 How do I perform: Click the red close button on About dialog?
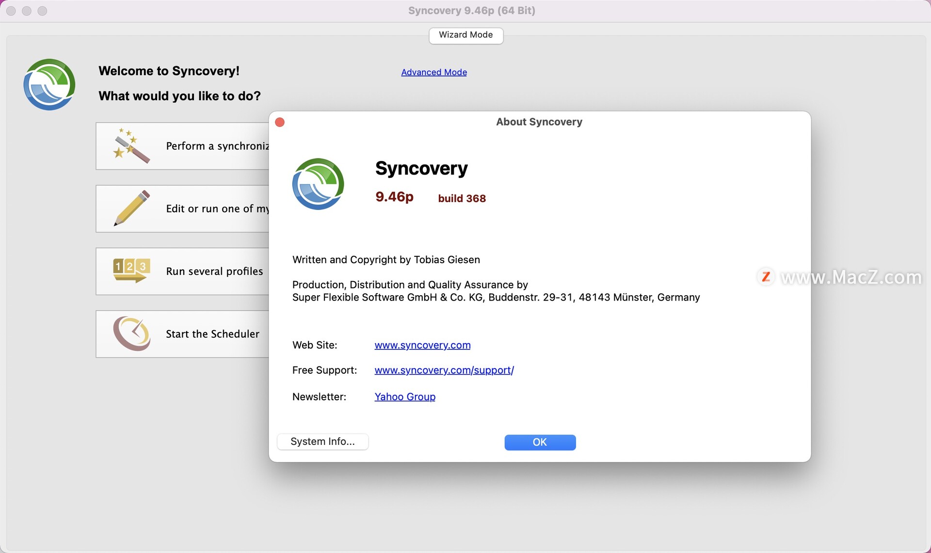tap(280, 122)
